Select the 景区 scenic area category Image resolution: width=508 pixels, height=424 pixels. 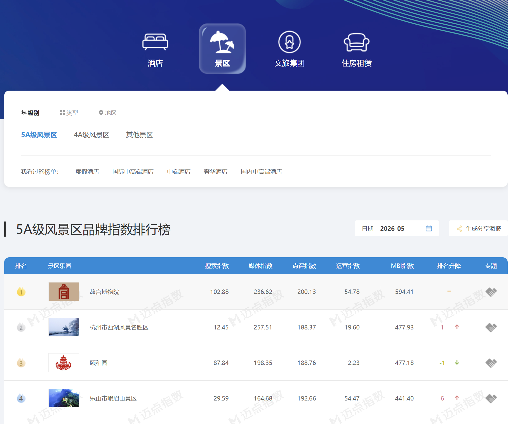pos(222,49)
